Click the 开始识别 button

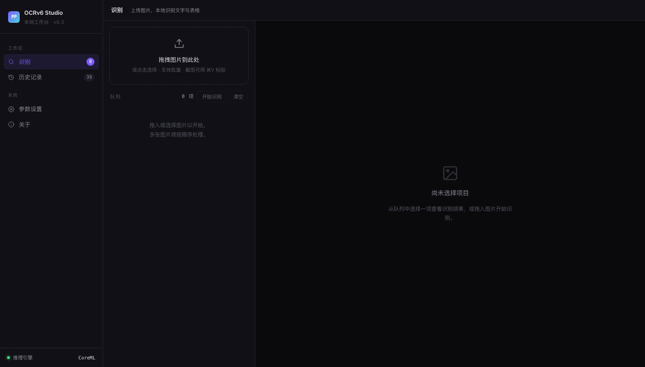tap(212, 97)
